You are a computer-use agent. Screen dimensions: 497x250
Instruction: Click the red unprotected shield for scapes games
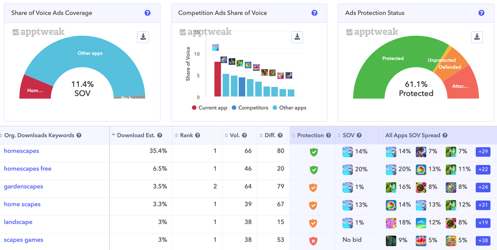(x=314, y=240)
